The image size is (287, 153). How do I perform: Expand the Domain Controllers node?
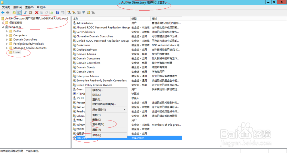7,40
